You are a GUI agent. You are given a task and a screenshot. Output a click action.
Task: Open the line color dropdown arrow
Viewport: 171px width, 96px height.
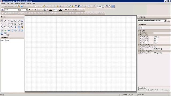click(53, 10)
